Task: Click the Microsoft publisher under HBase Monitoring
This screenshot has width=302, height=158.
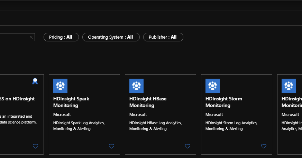Action: (138, 115)
